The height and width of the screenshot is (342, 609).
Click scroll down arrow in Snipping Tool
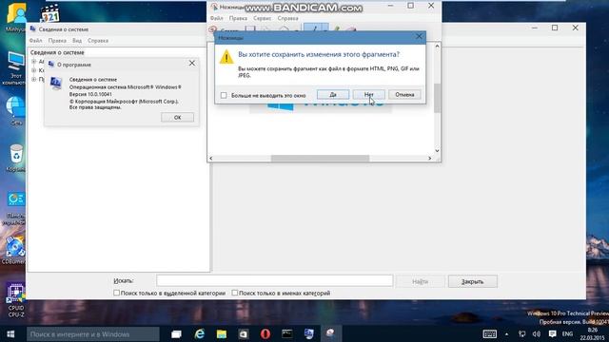tap(437, 151)
